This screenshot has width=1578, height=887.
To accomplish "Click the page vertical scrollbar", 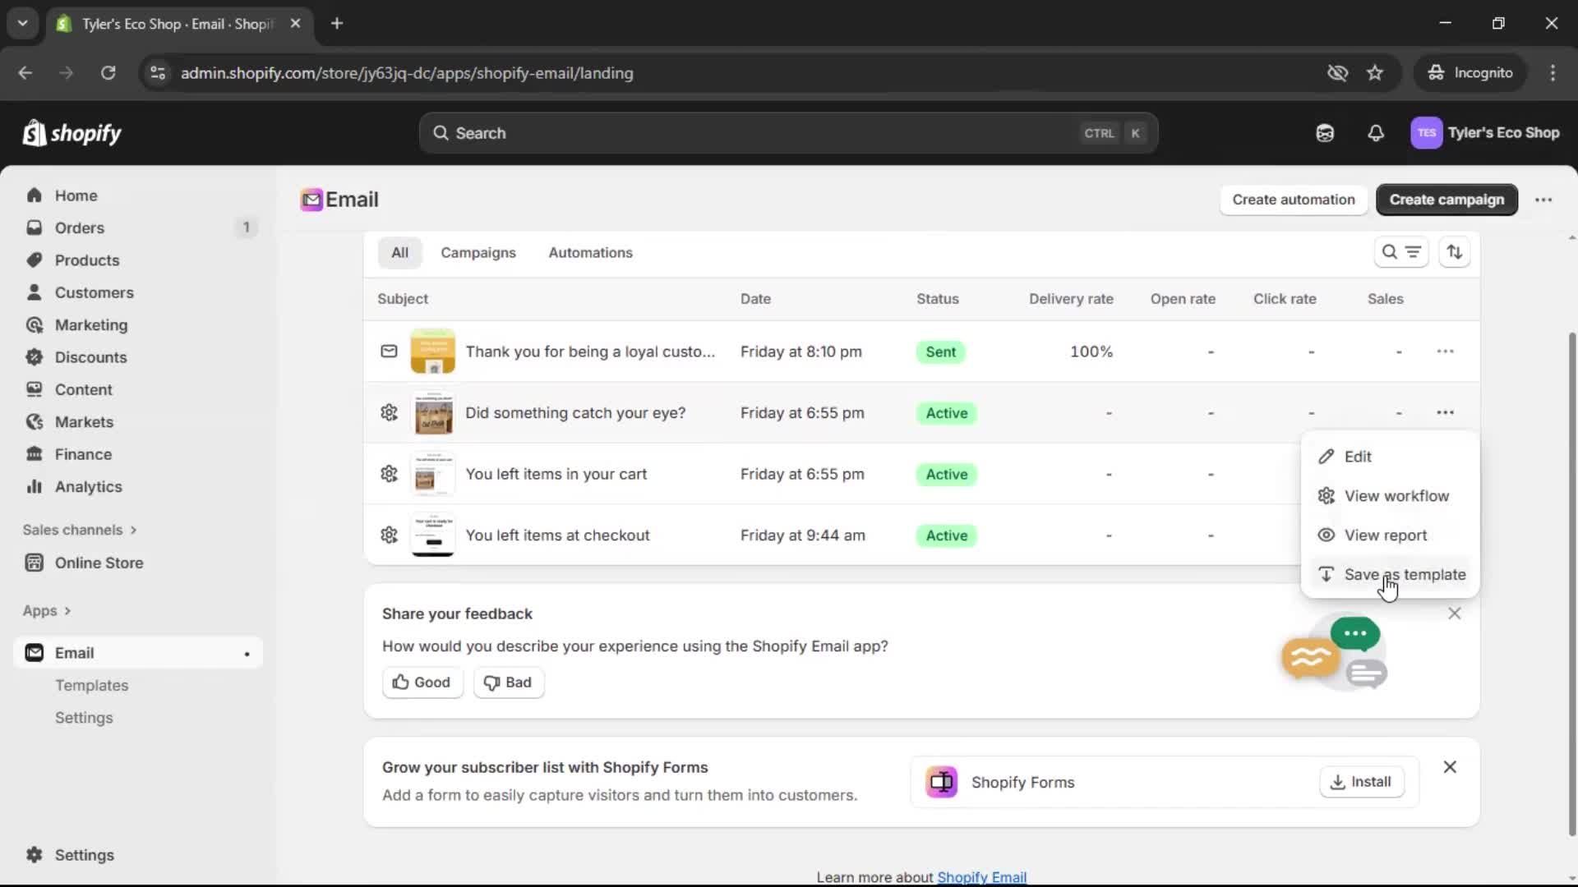I will (1572, 583).
